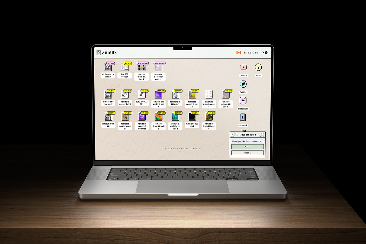
Task: Click the Canadian flag currency selector
Action: coord(239,53)
